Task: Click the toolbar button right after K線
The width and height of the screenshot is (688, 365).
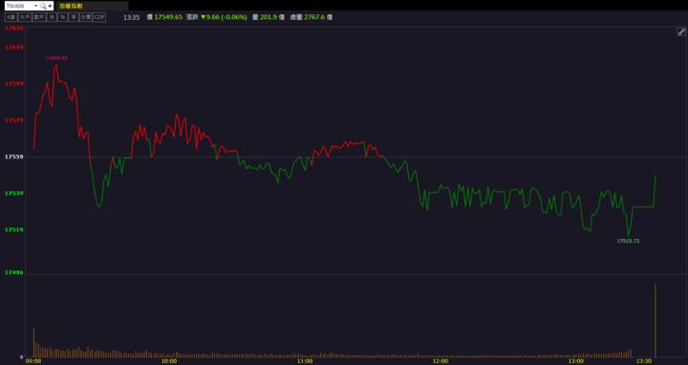Action: pyautogui.click(x=25, y=17)
